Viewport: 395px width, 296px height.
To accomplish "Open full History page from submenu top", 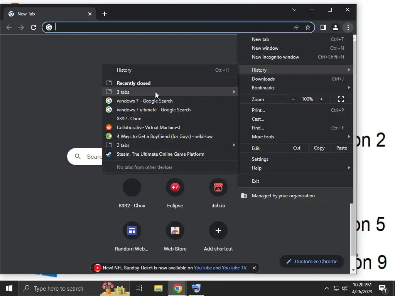I will pyautogui.click(x=170, y=70).
